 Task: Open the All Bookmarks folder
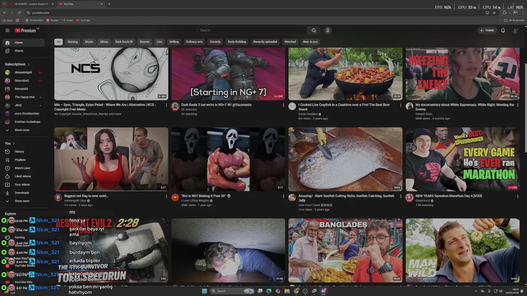(x=514, y=20)
